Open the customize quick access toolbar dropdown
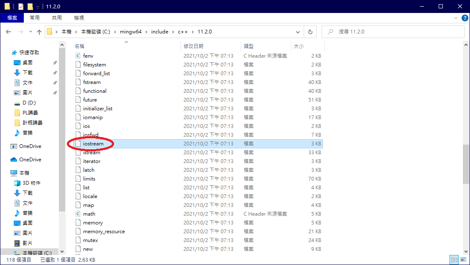This screenshot has width=470, height=265. click(38, 7)
